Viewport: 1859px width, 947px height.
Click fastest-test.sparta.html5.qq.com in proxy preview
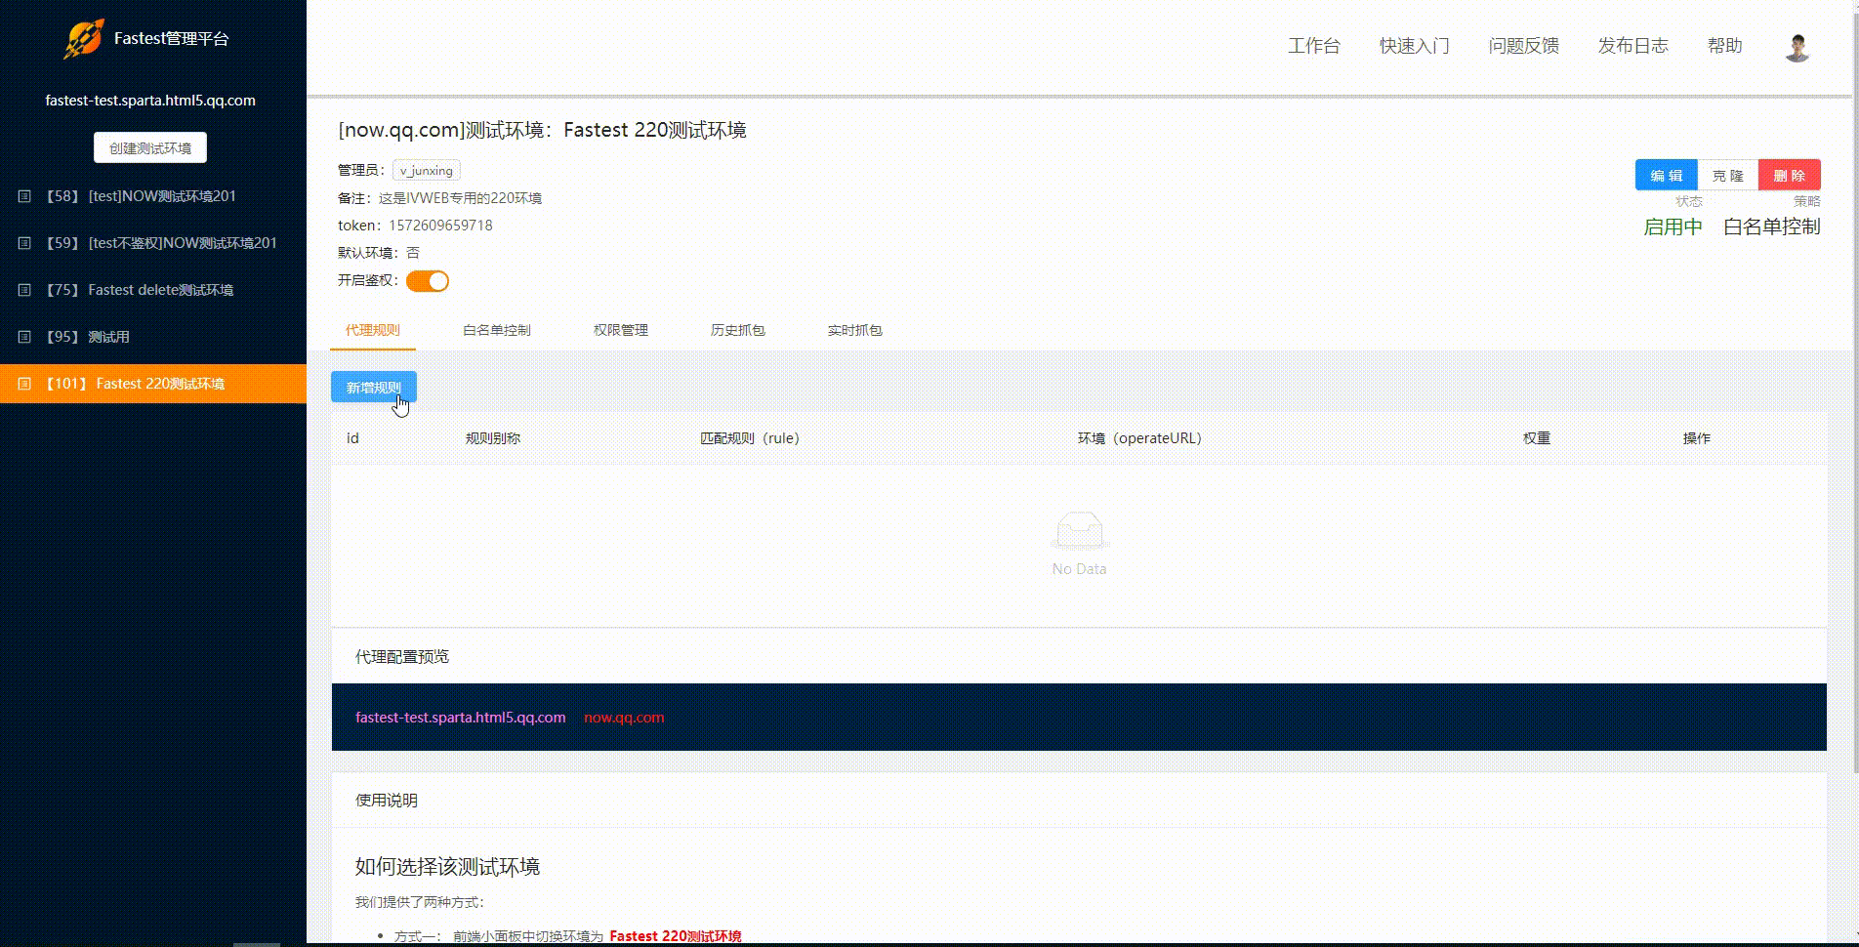coord(461,718)
